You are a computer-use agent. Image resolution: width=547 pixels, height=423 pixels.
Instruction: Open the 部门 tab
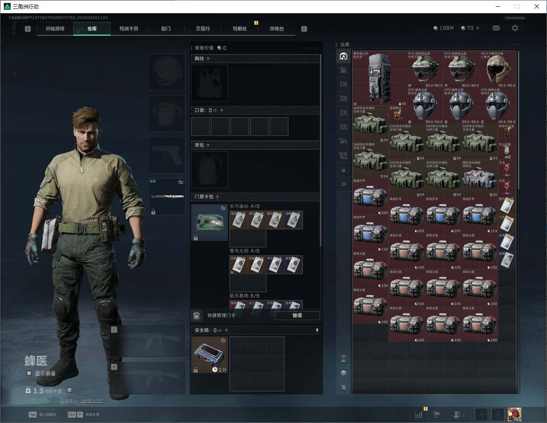point(166,29)
